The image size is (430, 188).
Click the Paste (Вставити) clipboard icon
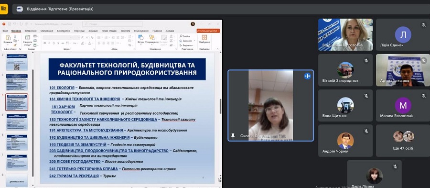8,38
